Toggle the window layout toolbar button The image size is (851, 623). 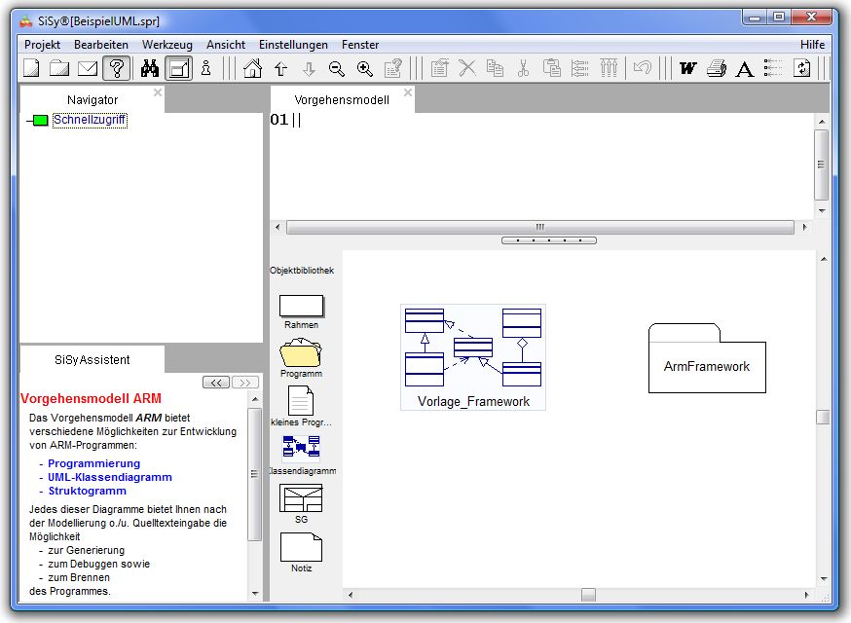[178, 68]
